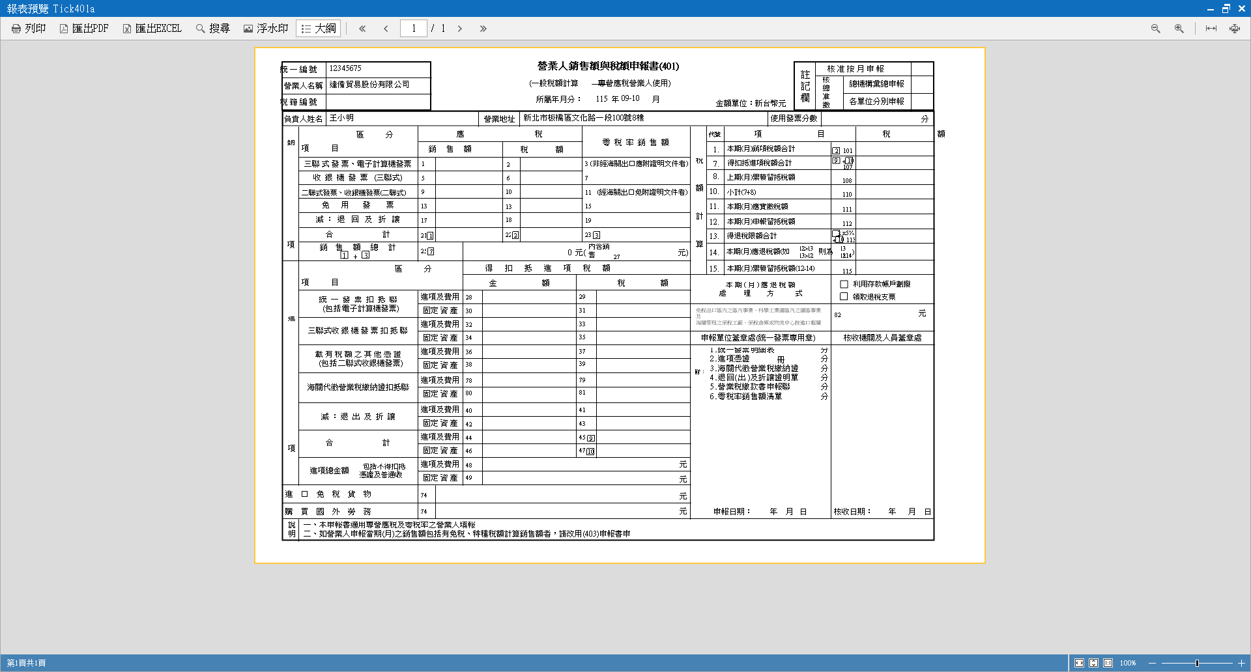Click the report title 營業人銷售額與稅額申報書(401)
Viewport: 1251px width, 672px height.
[608, 66]
